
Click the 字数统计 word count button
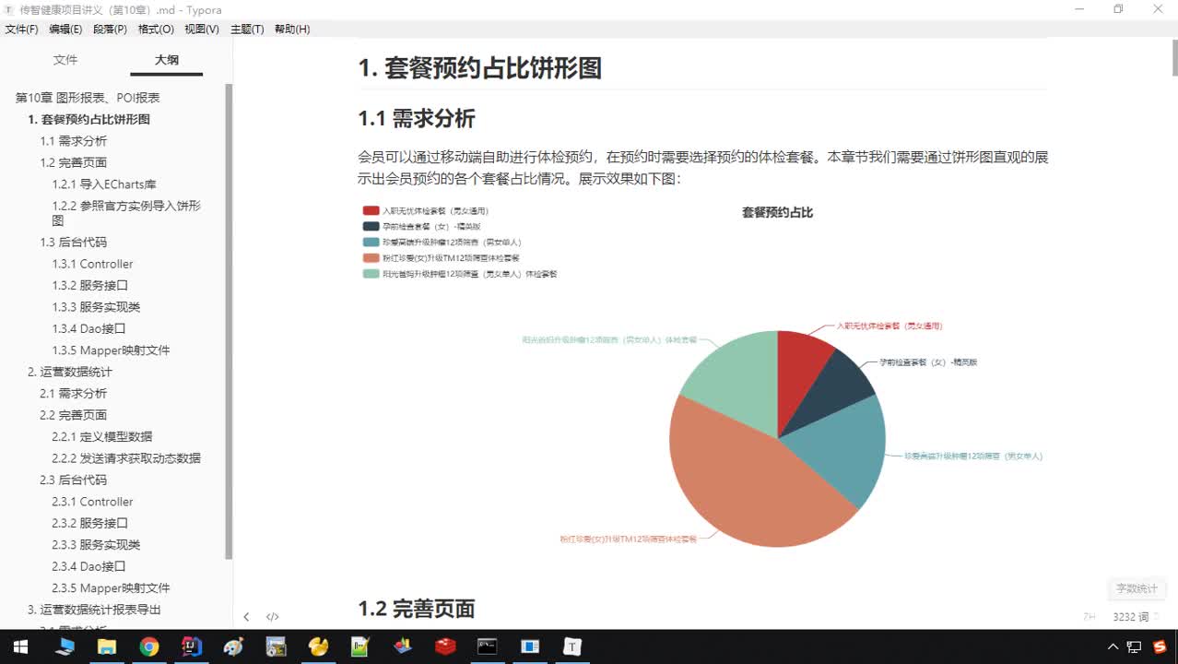click(x=1137, y=588)
